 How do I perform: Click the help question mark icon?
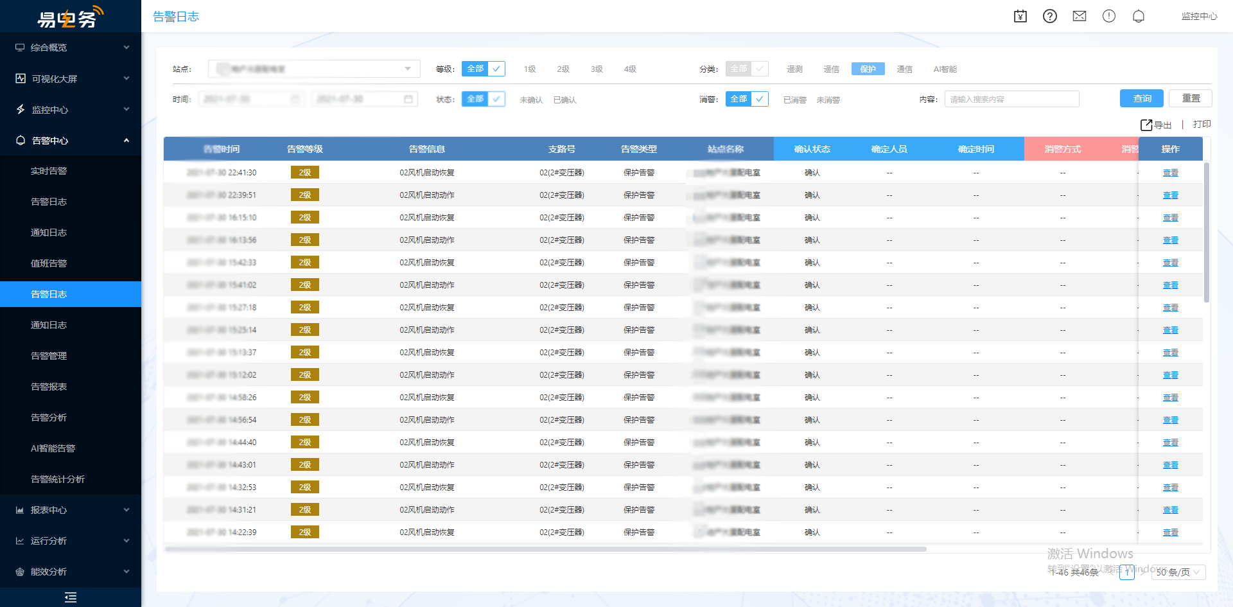point(1049,16)
